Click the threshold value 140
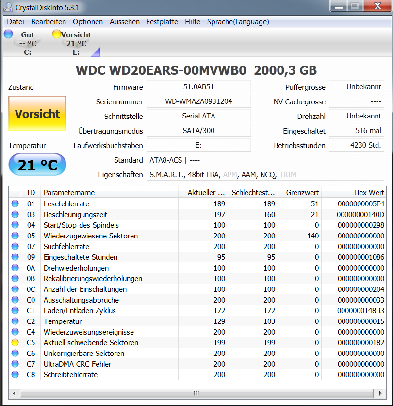393x406 pixels. [313, 236]
